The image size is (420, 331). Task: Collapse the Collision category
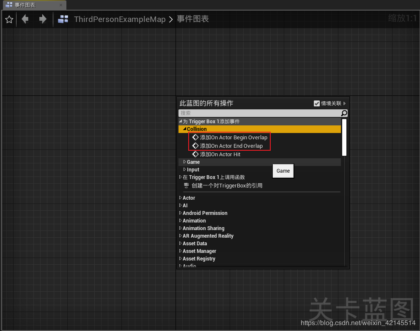pos(184,129)
